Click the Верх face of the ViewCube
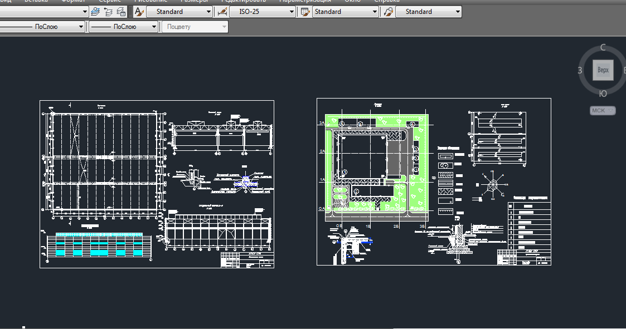Viewport: 626px width, 329px height. [x=603, y=70]
